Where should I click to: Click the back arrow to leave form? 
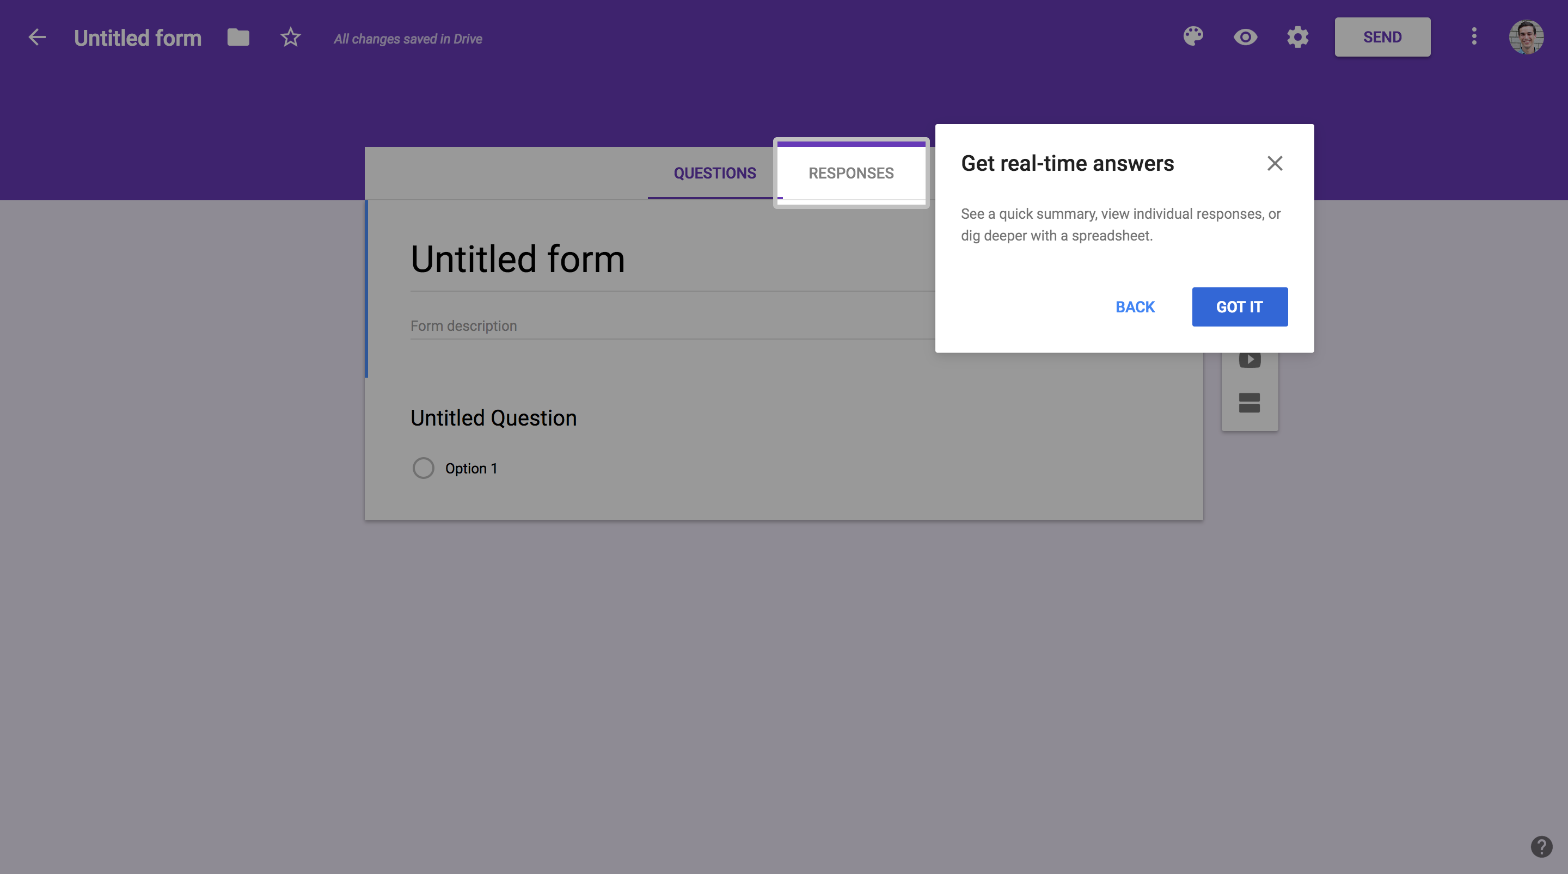click(x=37, y=37)
